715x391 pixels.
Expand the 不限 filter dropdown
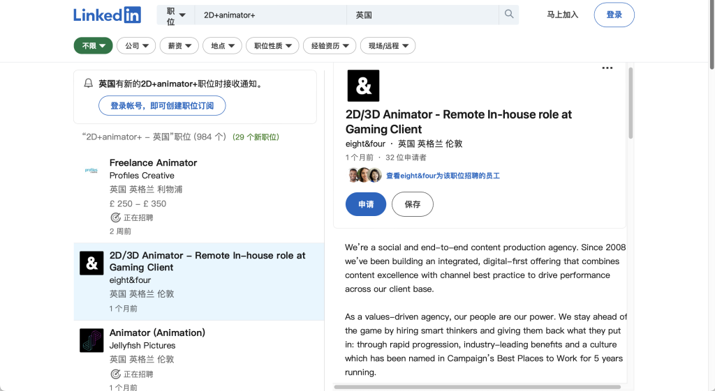click(x=94, y=45)
